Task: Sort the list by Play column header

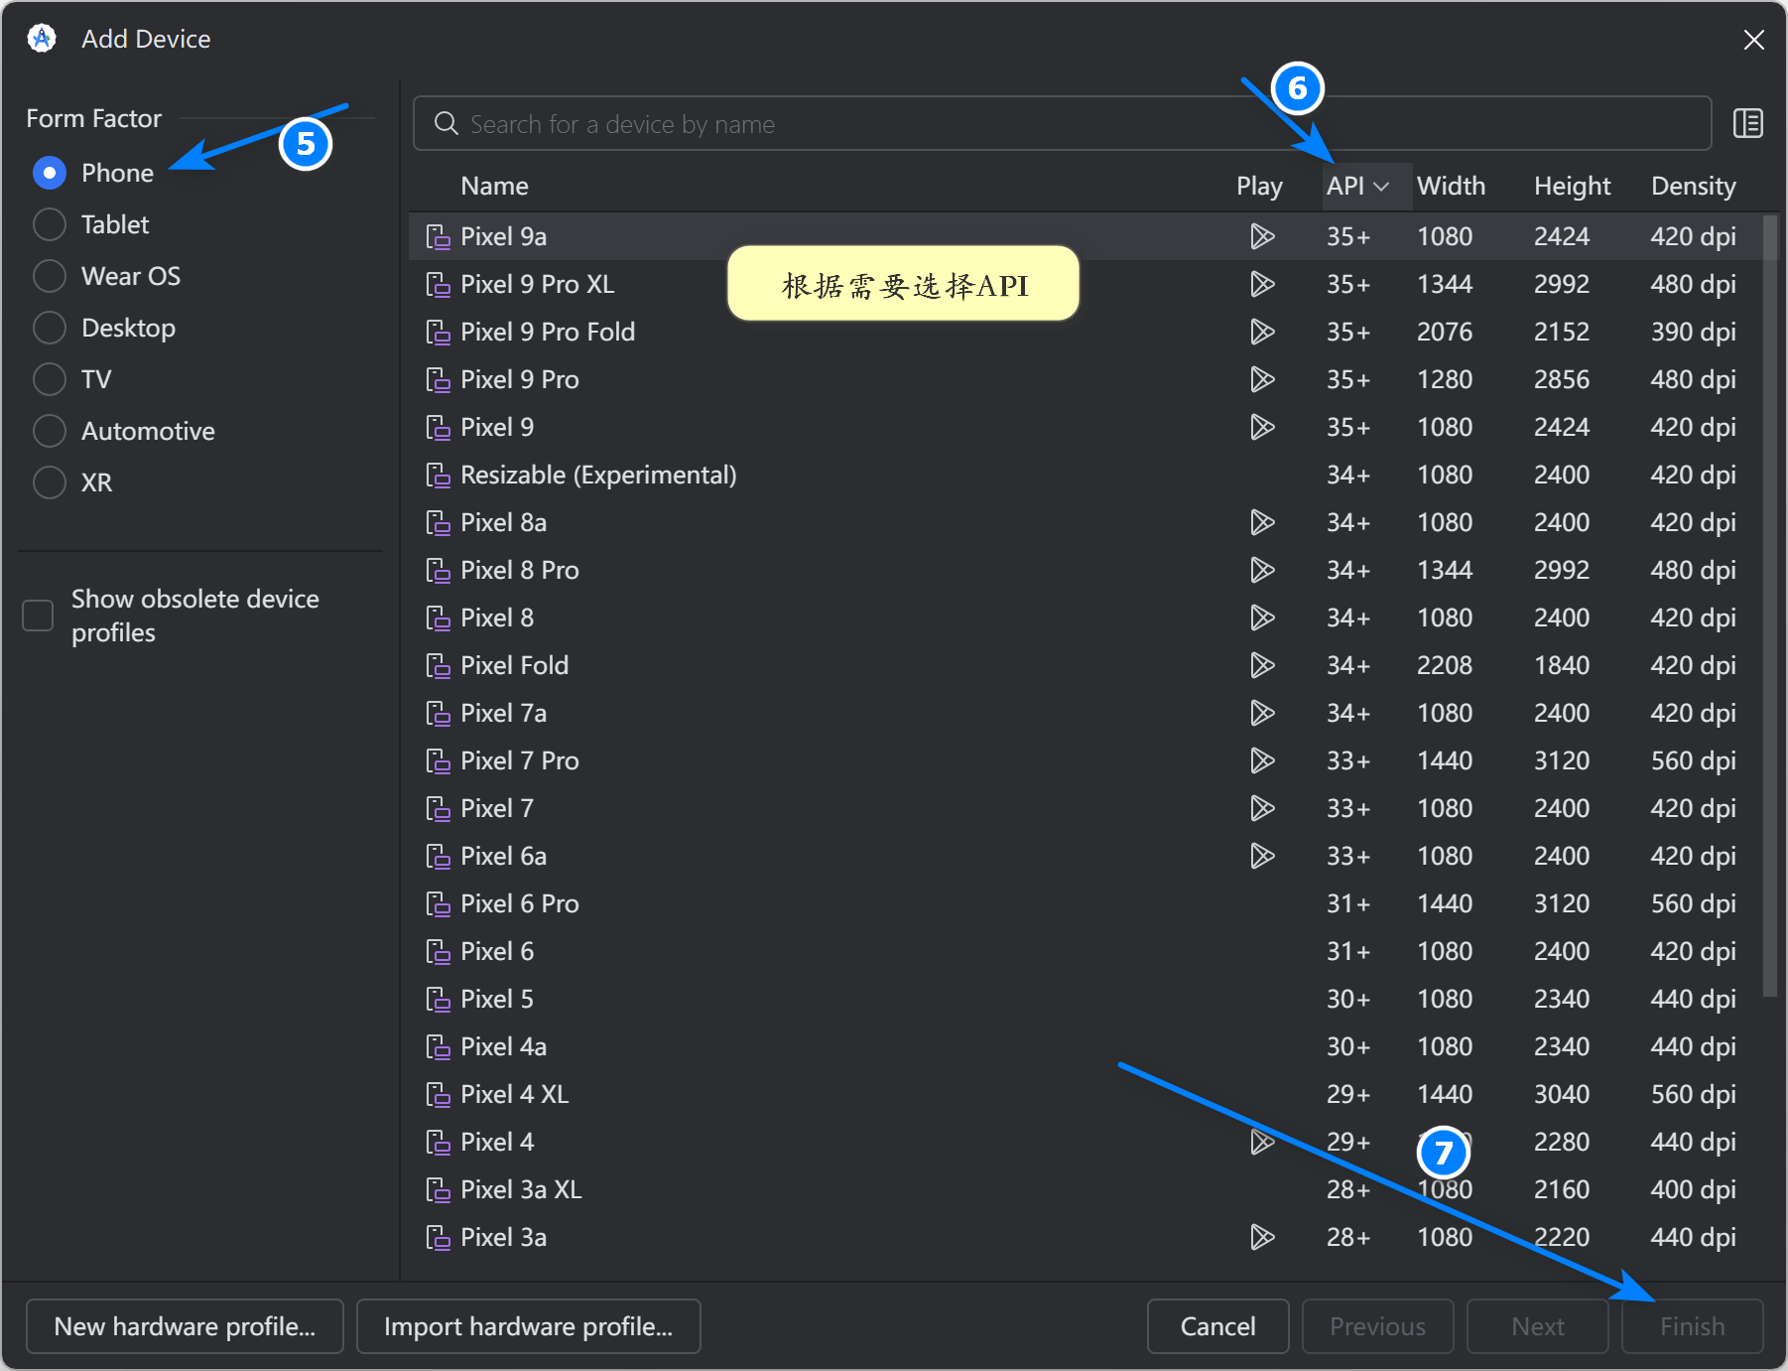Action: 1259,186
